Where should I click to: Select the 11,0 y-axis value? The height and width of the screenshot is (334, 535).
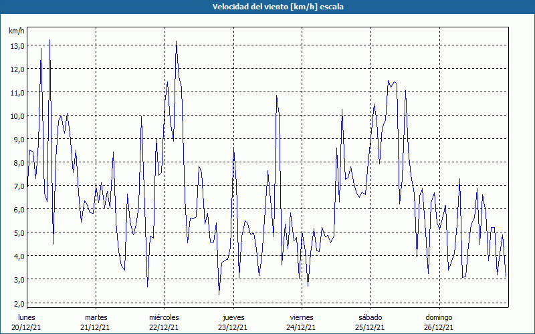(17, 93)
